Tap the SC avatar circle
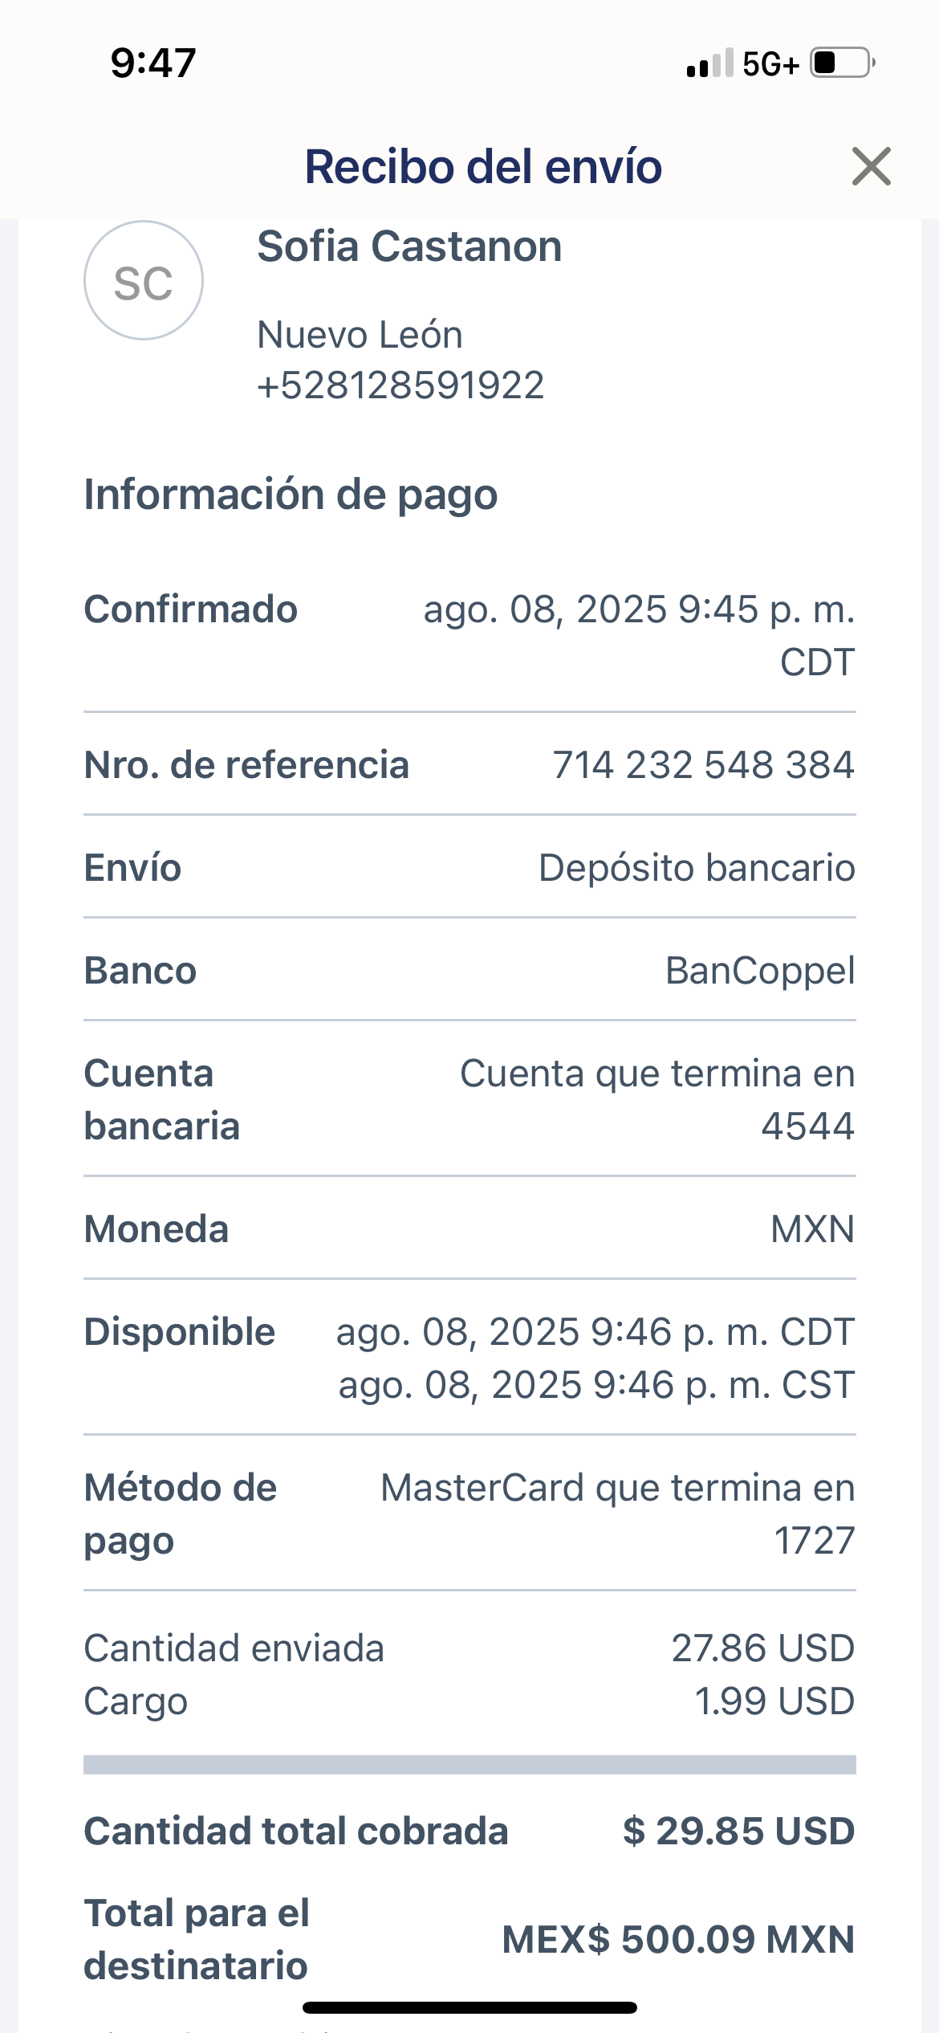This screenshot has height=2033, width=939. coord(144,281)
